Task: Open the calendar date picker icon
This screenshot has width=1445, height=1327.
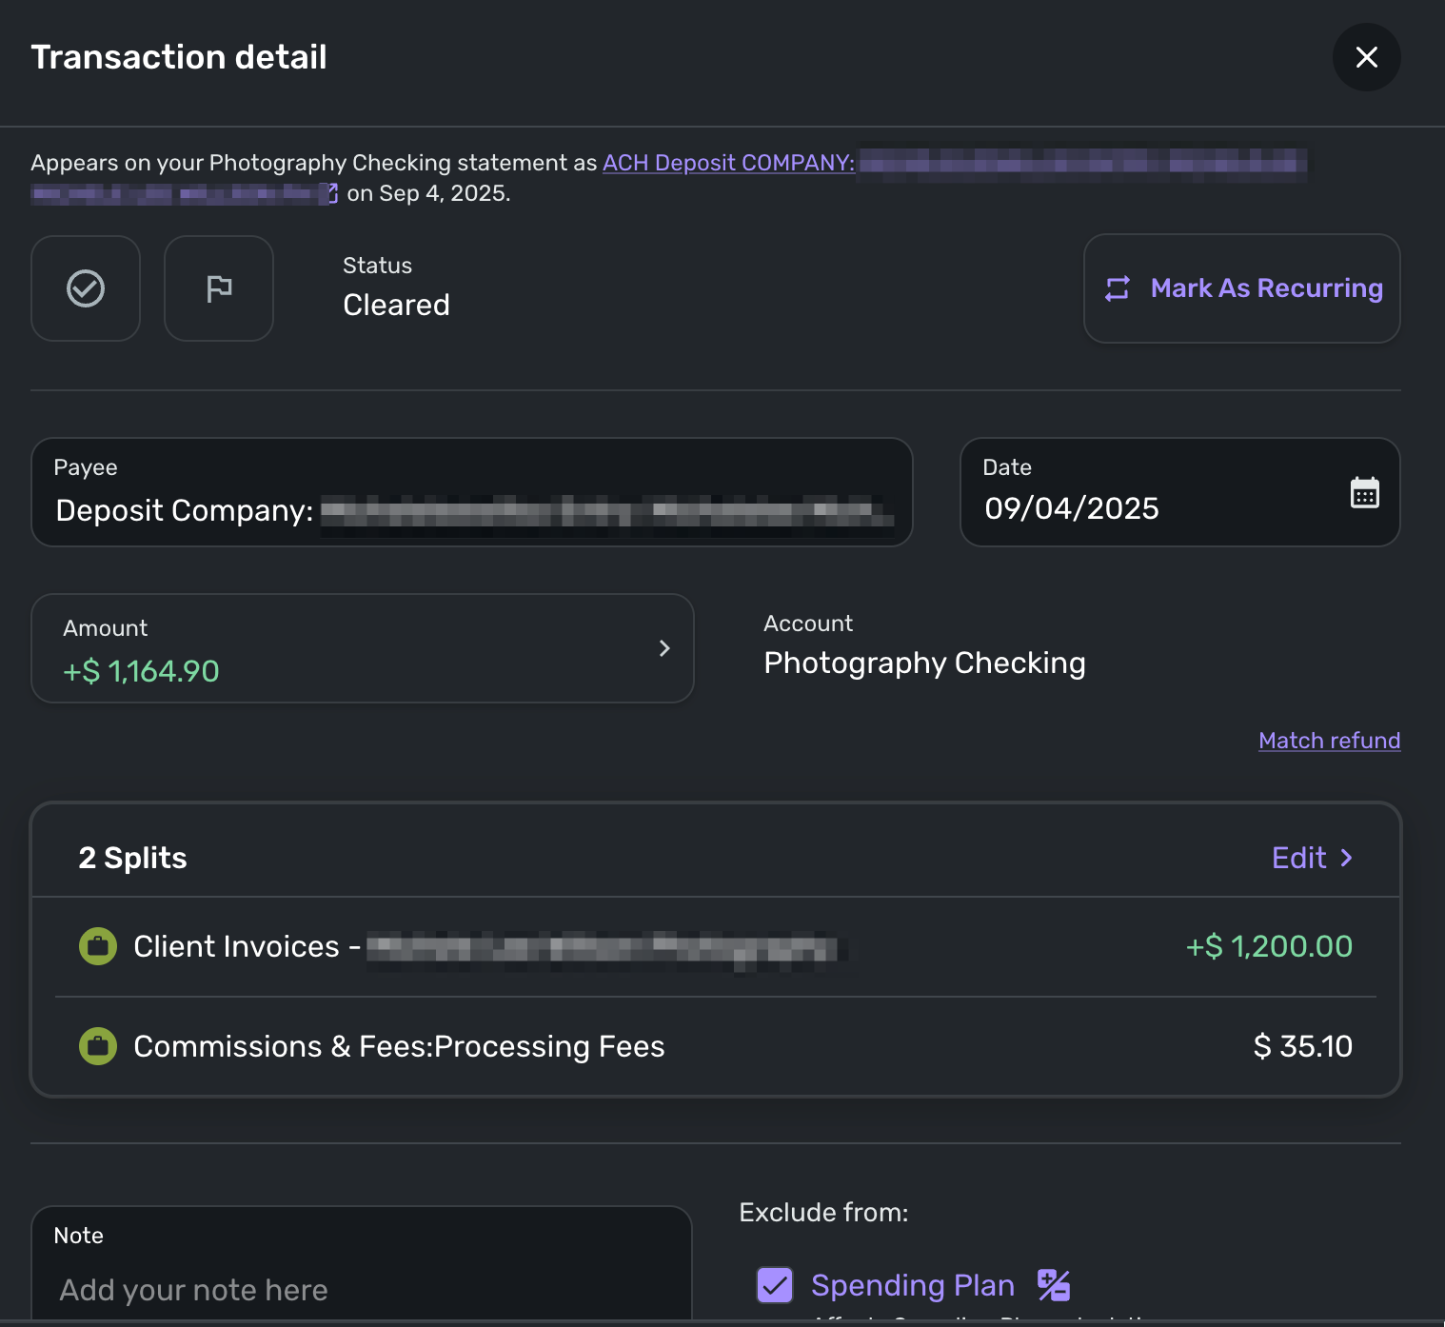Action: pos(1364,492)
